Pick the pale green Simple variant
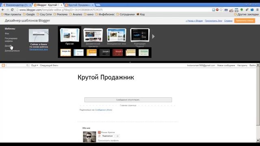The width and height of the screenshot is (260, 146). pos(143,52)
